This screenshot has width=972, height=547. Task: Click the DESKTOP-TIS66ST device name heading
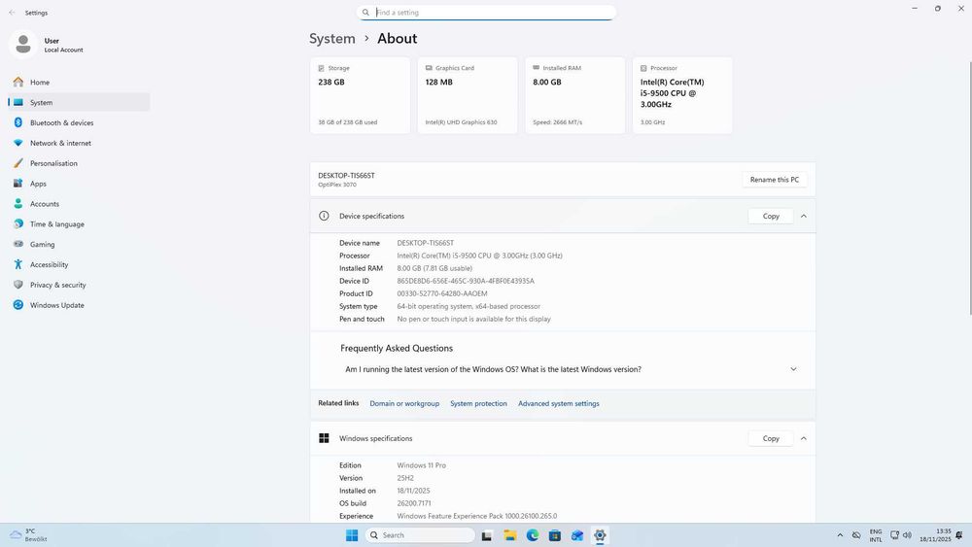(x=347, y=175)
